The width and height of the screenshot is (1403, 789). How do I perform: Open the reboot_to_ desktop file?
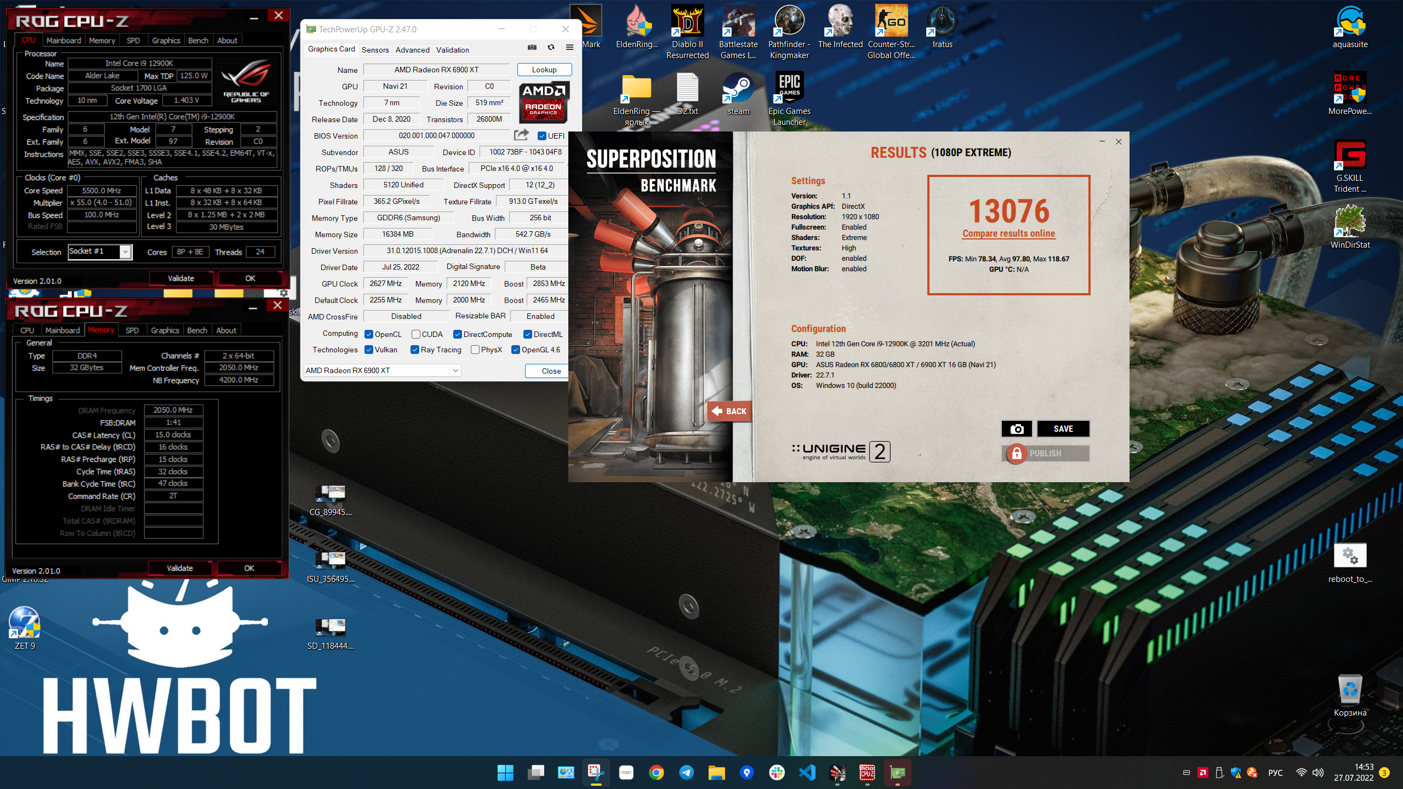click(x=1350, y=563)
